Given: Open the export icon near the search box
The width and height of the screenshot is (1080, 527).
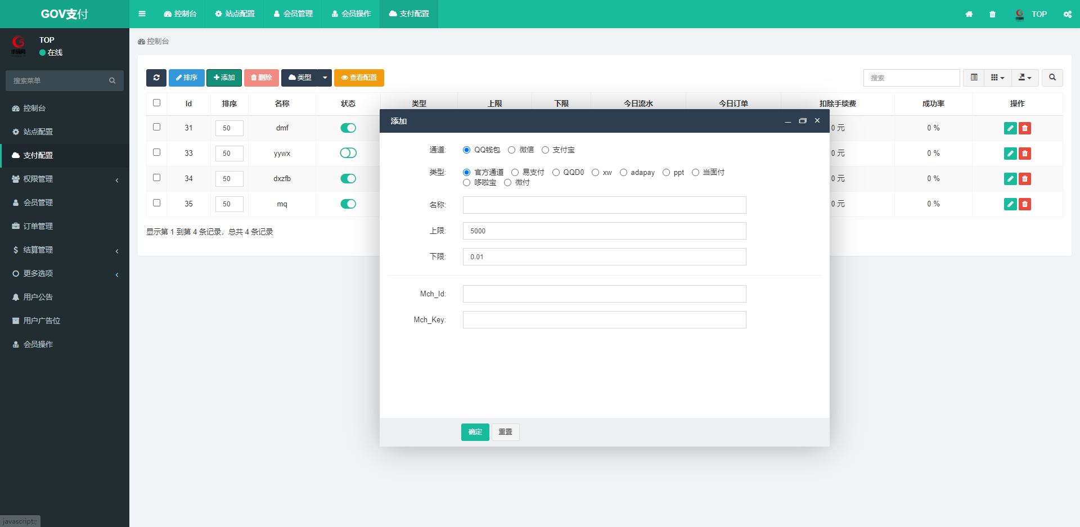Looking at the screenshot, I should (x=1024, y=78).
